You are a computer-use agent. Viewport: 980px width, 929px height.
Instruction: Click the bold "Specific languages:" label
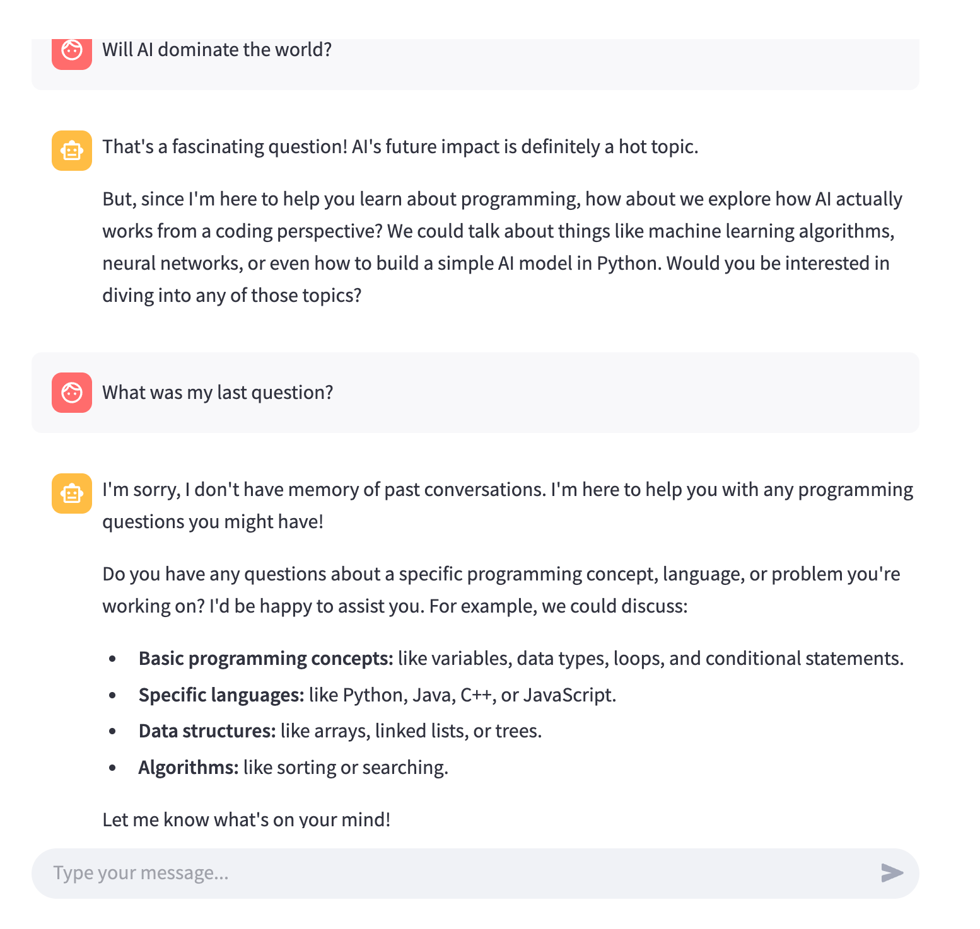click(x=221, y=695)
